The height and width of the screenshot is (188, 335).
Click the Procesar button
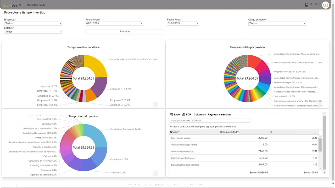(125, 32)
